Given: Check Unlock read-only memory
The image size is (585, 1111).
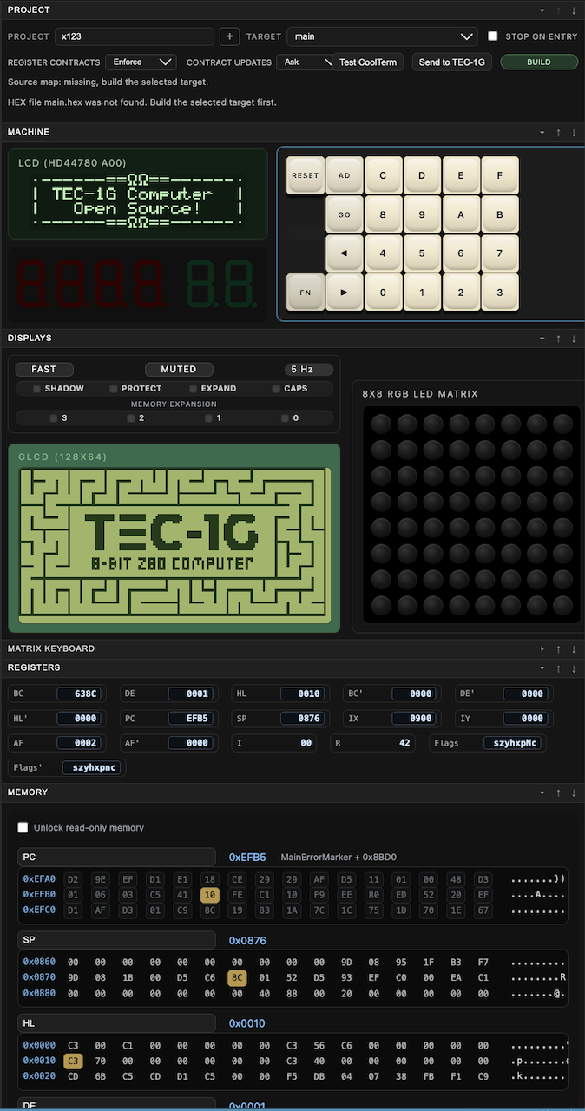Looking at the screenshot, I should [23, 828].
